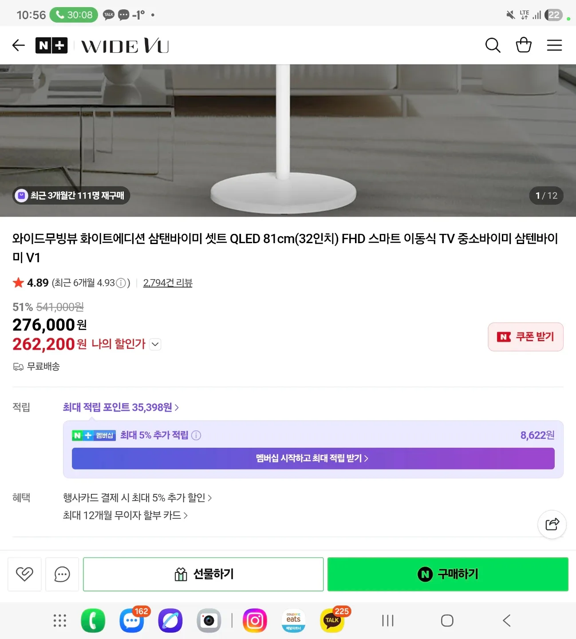The height and width of the screenshot is (639, 576).
Task: Toggle the heart wishlist button
Action: 24,574
